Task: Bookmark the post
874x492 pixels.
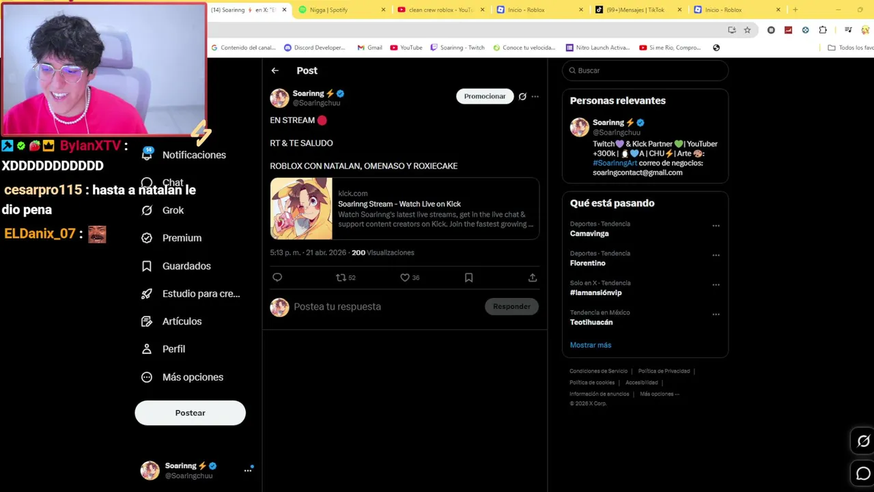Action: tap(468, 277)
